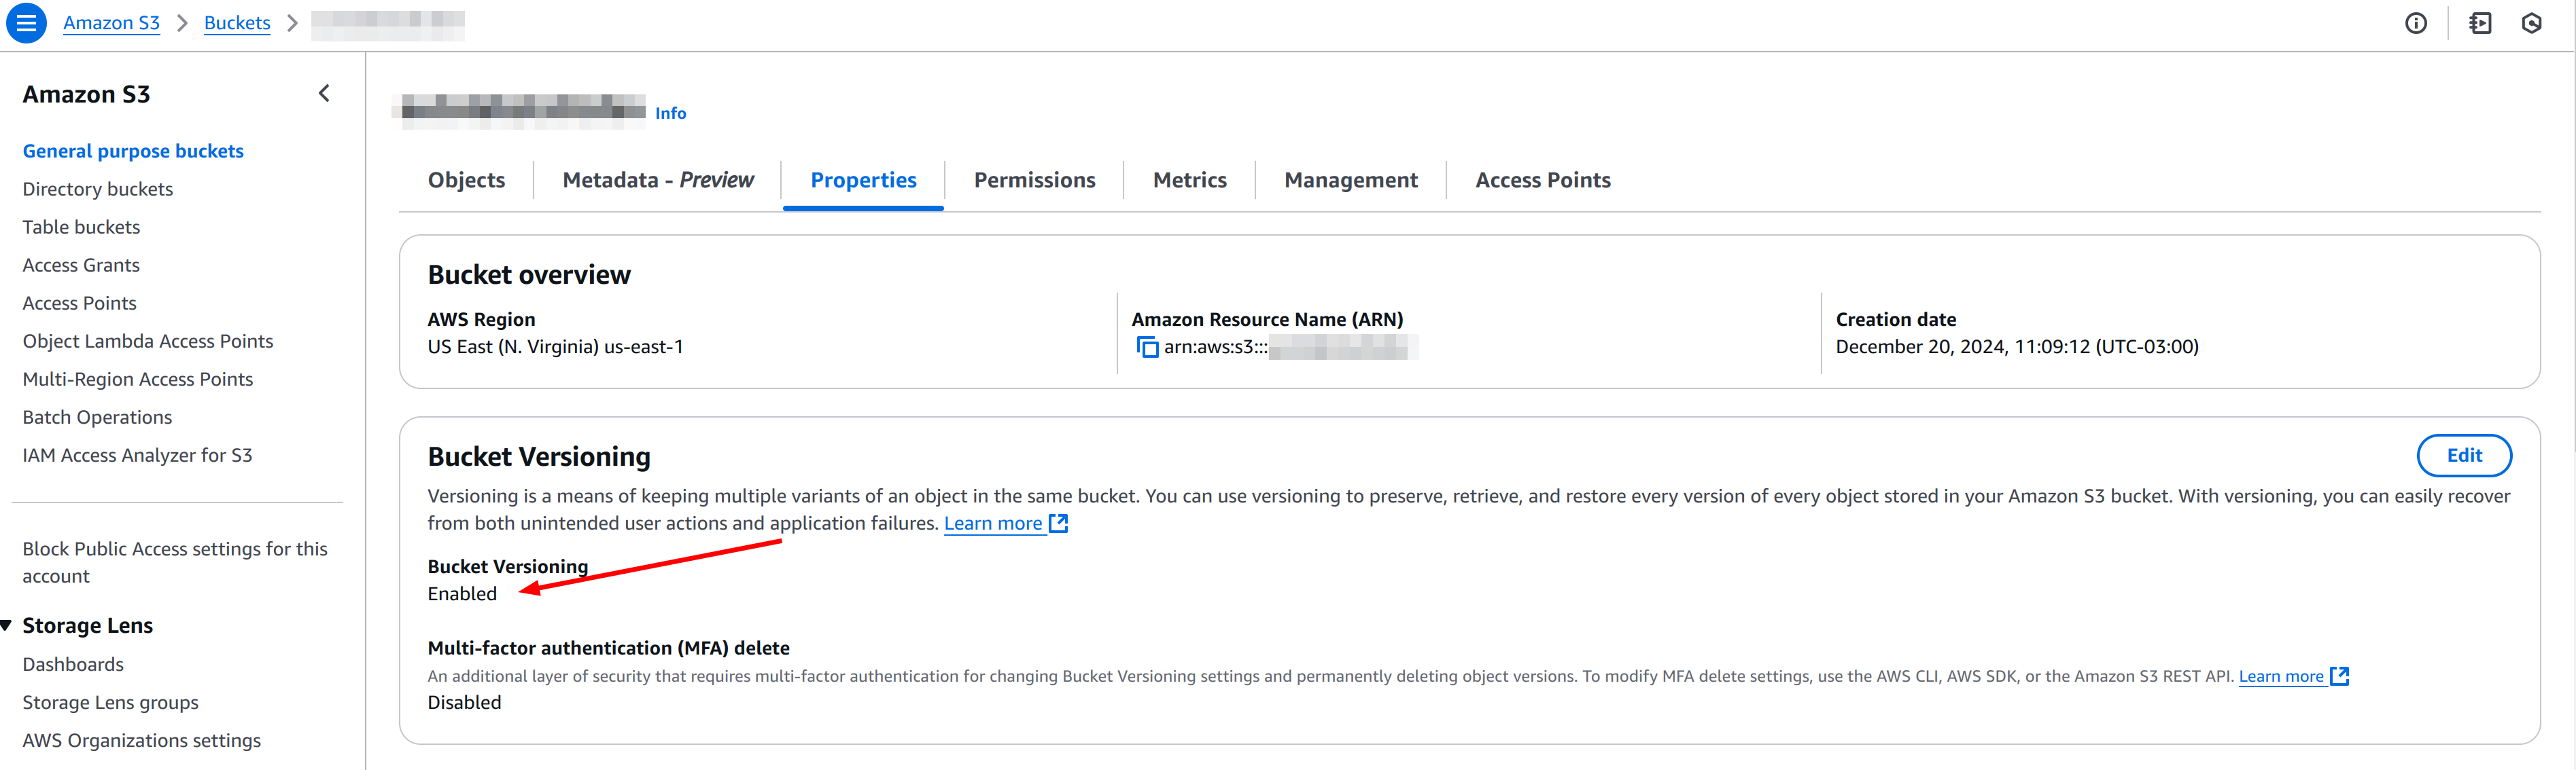Switch to the Permissions tab
Screen dimensions: 2576x770
click(1034, 180)
